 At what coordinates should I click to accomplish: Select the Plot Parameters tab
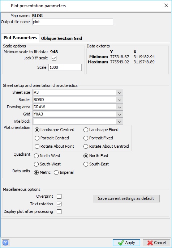click(x=20, y=38)
